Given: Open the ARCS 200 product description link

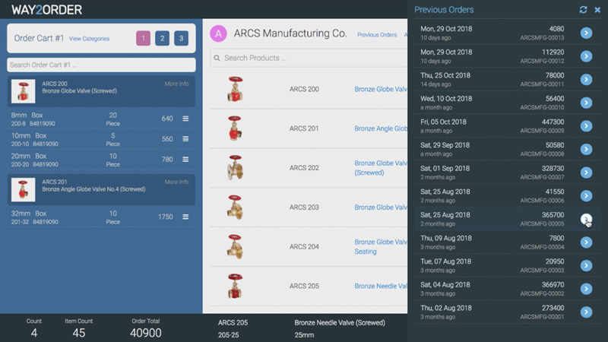Looking at the screenshot, I should [x=381, y=89].
